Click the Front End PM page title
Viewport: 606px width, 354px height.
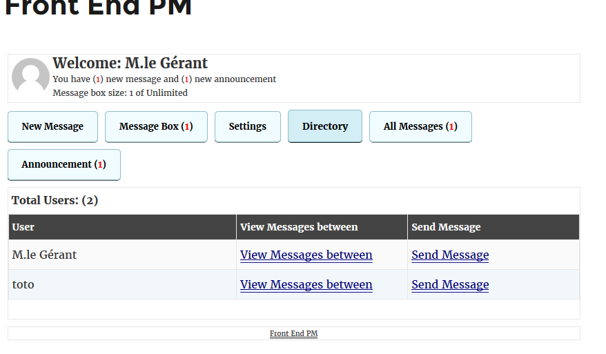[98, 7]
